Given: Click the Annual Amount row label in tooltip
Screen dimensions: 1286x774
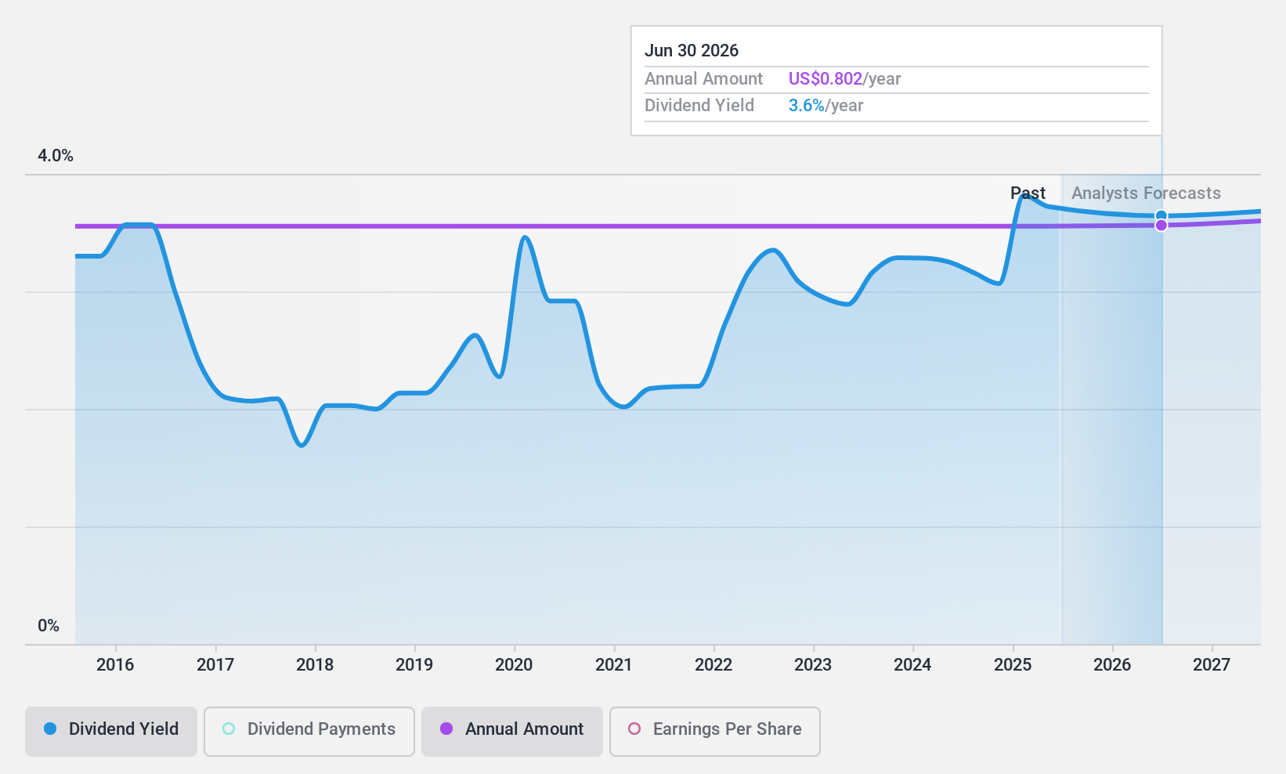Looking at the screenshot, I should point(703,79).
